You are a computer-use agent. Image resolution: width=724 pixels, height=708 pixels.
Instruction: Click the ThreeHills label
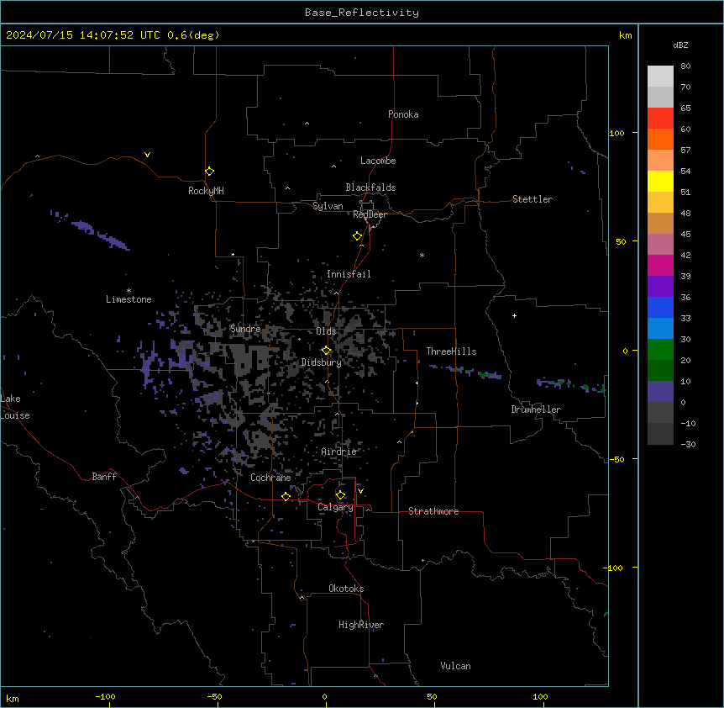pyautogui.click(x=451, y=351)
